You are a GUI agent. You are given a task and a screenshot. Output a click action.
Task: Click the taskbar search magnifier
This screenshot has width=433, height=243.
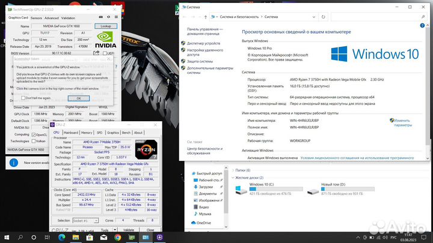coord(20,237)
